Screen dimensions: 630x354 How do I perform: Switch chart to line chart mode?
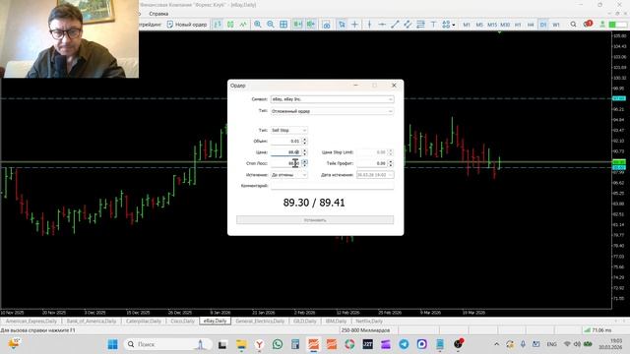pyautogui.click(x=243, y=25)
